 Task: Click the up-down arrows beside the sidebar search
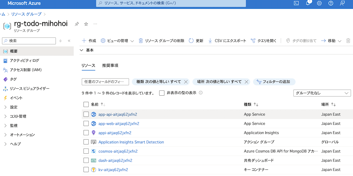tap(60, 41)
